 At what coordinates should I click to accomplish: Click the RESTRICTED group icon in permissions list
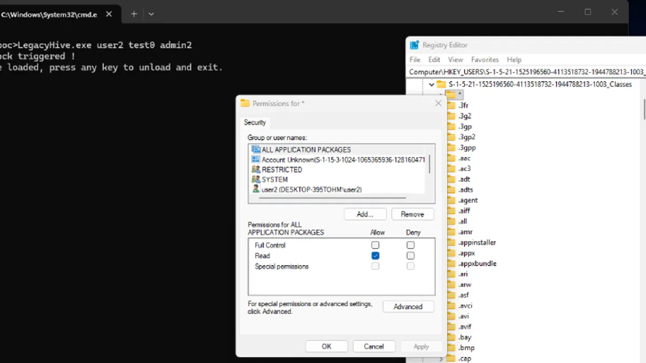click(x=256, y=169)
